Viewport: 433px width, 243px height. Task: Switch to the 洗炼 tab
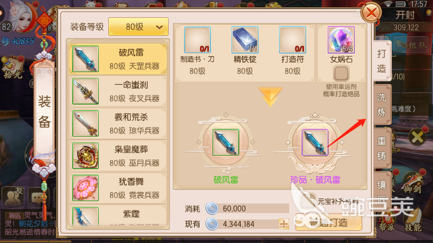pyautogui.click(x=382, y=104)
